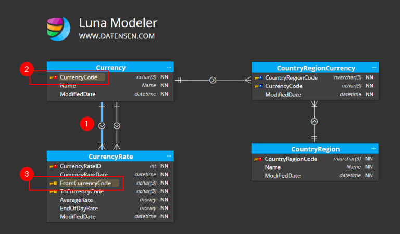Click the primary key icon beside CurrencyRateID
The image size is (400, 234).
coord(53,166)
